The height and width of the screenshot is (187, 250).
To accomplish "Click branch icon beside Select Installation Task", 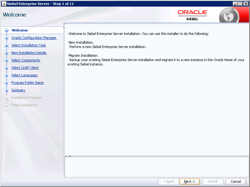I will point(7,46).
